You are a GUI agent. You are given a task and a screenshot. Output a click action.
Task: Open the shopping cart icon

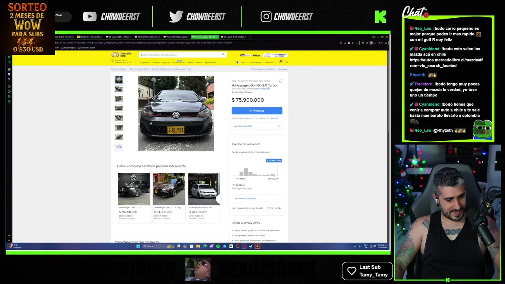click(x=286, y=62)
